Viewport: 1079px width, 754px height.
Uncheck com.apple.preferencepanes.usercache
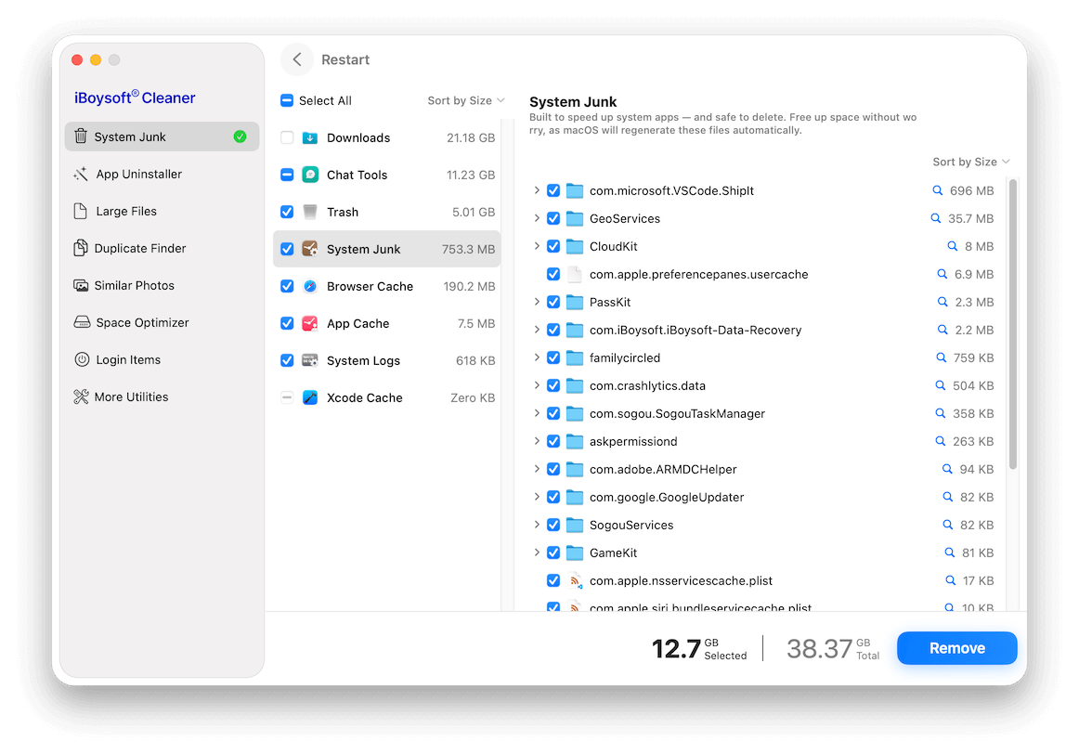(x=553, y=274)
